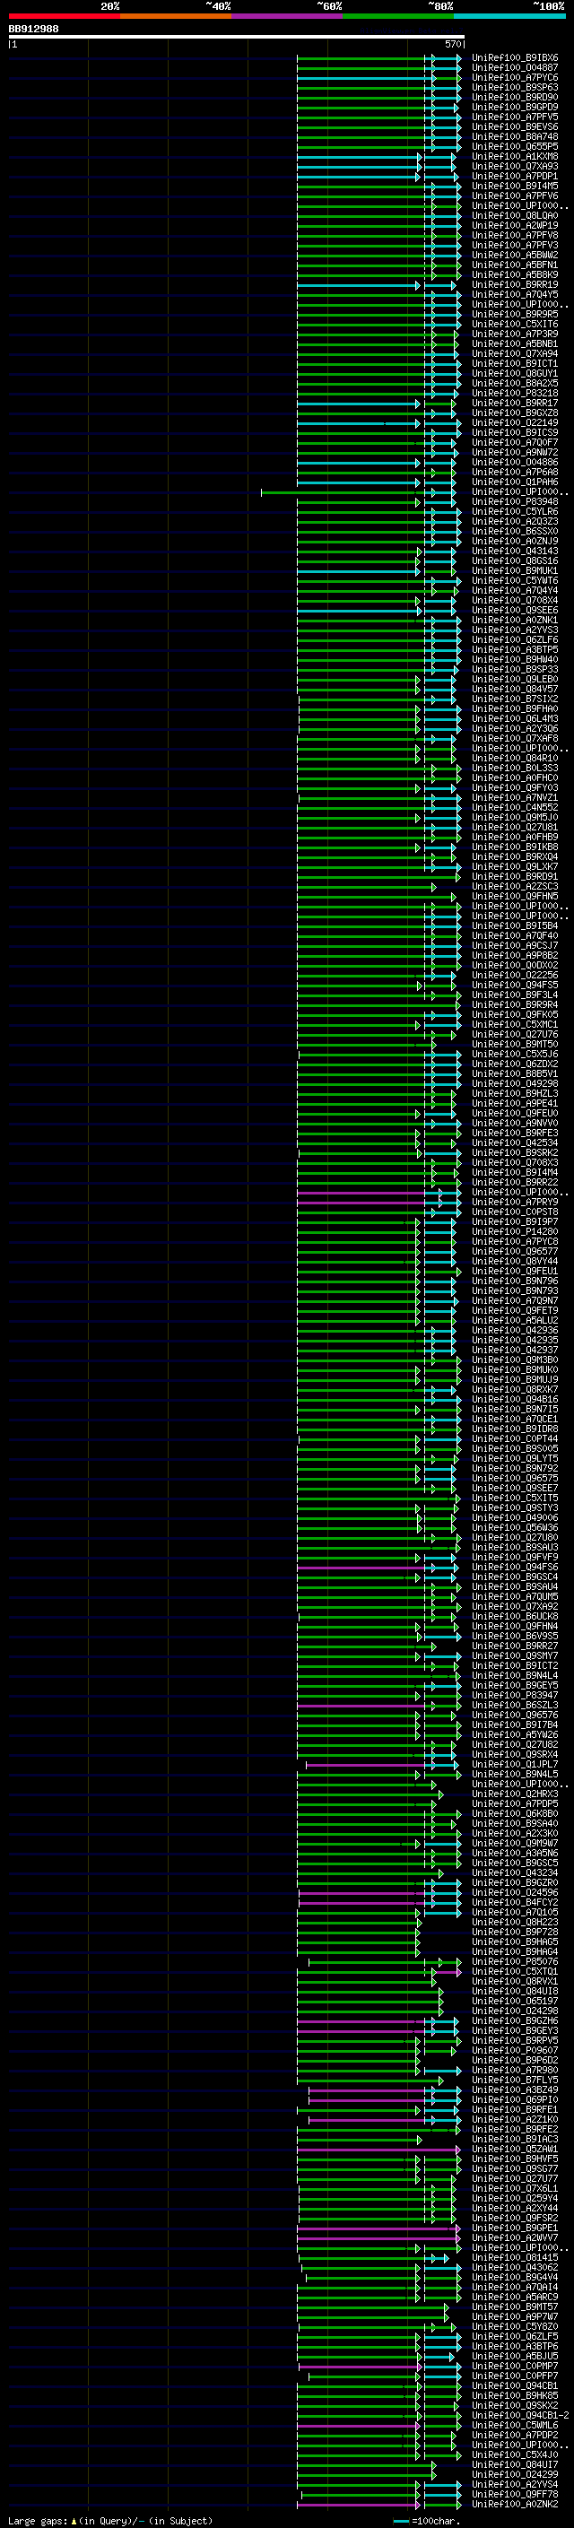This screenshot has height=2528, width=574.
Task: Open hit UniRef100_Q1PAH6
Action: tap(514, 482)
